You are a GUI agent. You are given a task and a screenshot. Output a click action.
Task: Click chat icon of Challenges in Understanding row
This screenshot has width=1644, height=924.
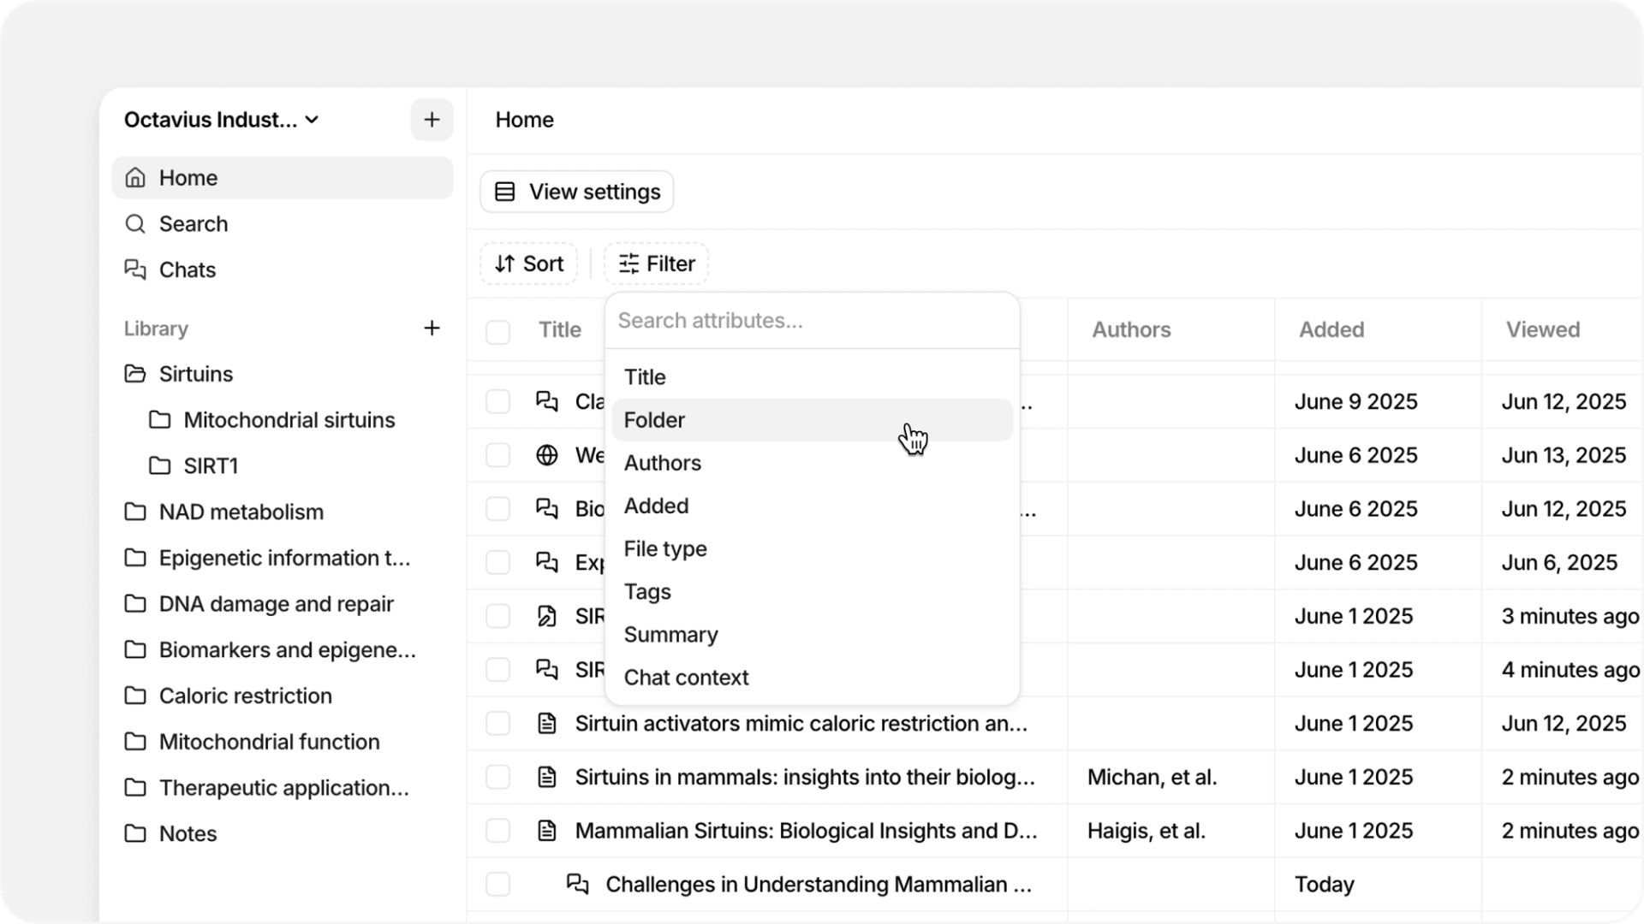pos(578,885)
